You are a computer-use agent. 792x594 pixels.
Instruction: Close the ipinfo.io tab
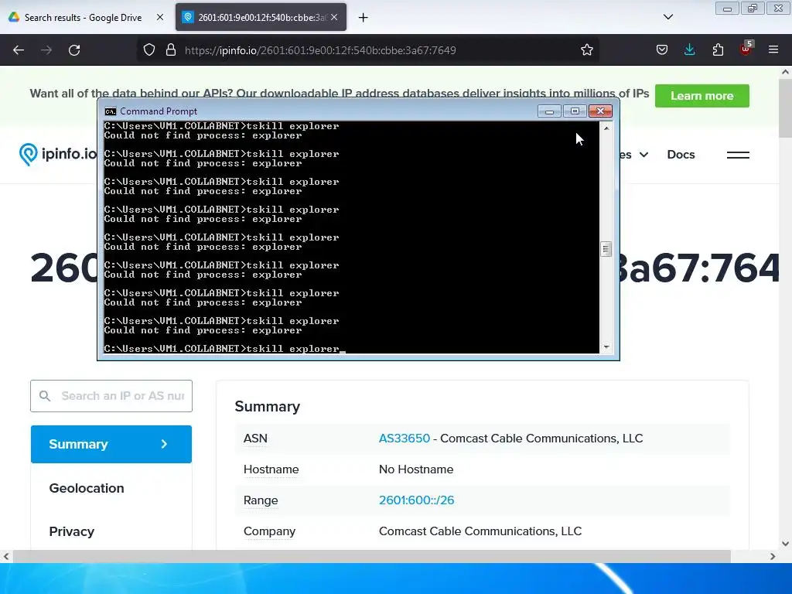334,17
